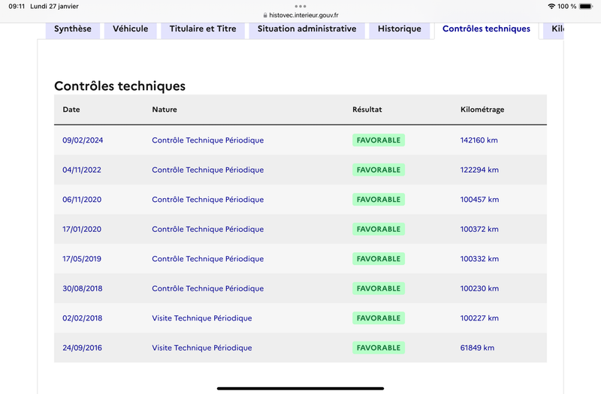The image size is (601, 394).
Task: Switch to the Véhicule tab
Action: pos(130,29)
